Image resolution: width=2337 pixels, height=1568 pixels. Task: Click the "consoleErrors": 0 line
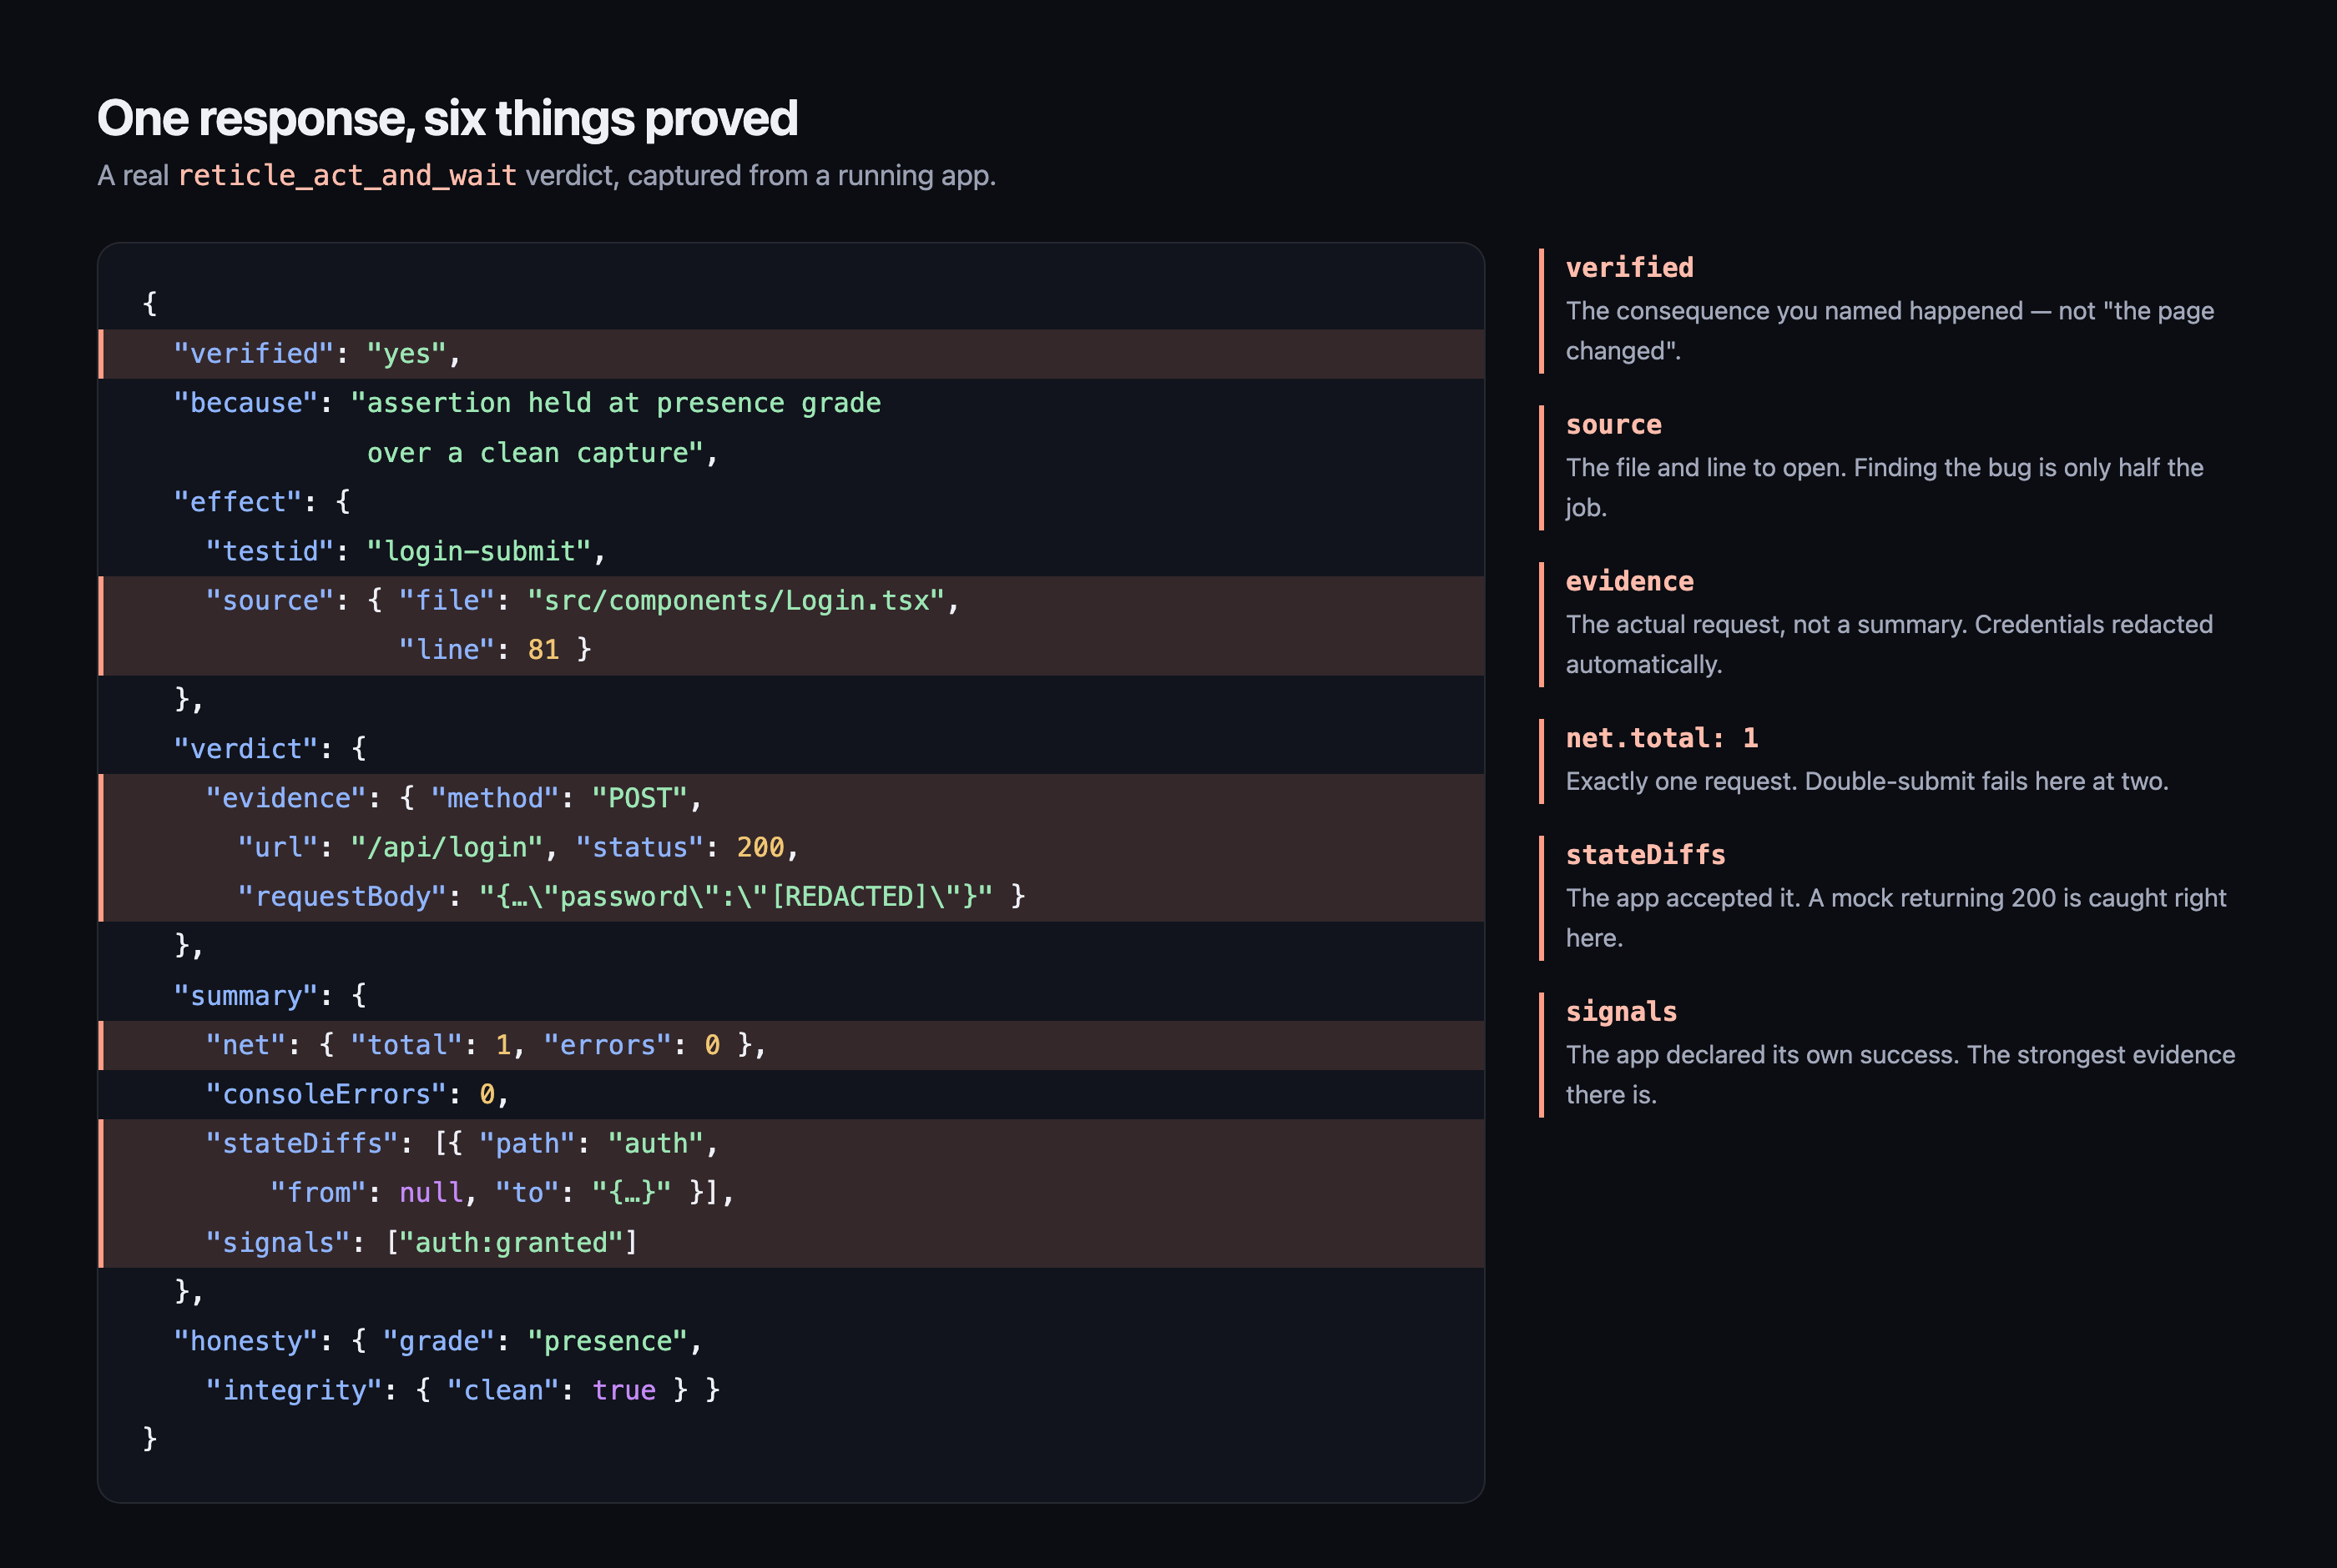pyautogui.click(x=791, y=1094)
